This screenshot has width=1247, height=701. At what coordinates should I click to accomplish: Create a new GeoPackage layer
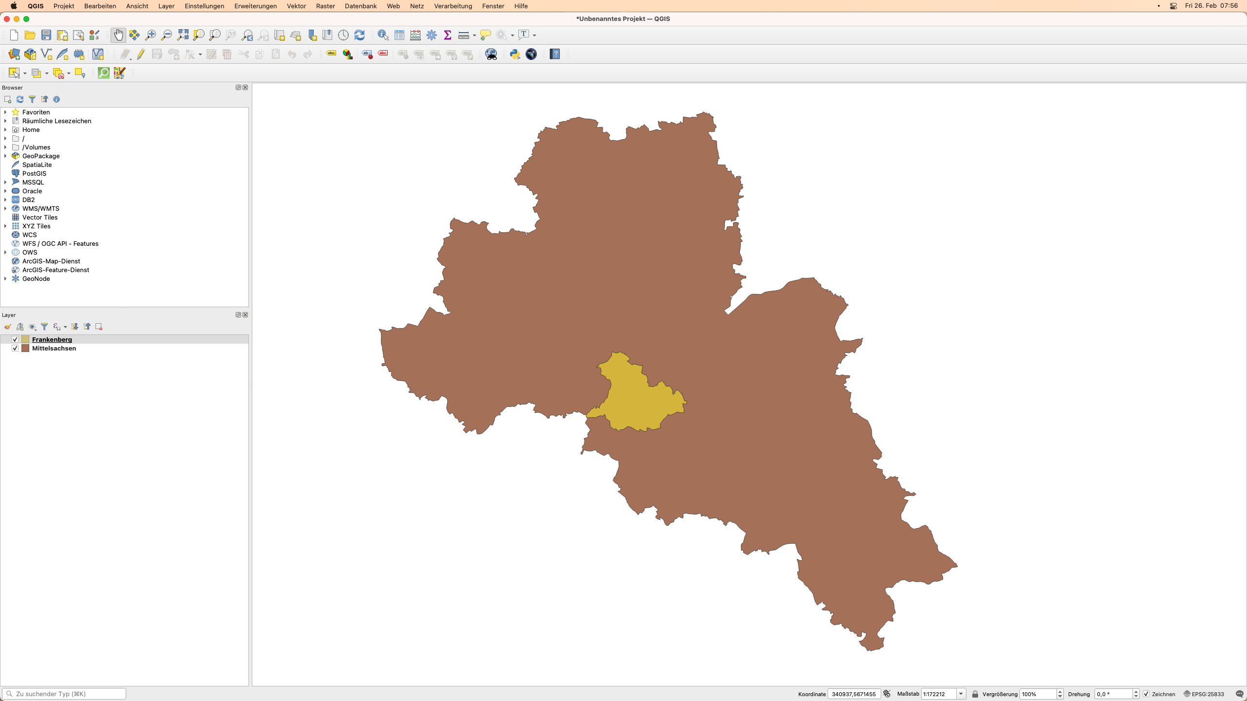coord(30,54)
